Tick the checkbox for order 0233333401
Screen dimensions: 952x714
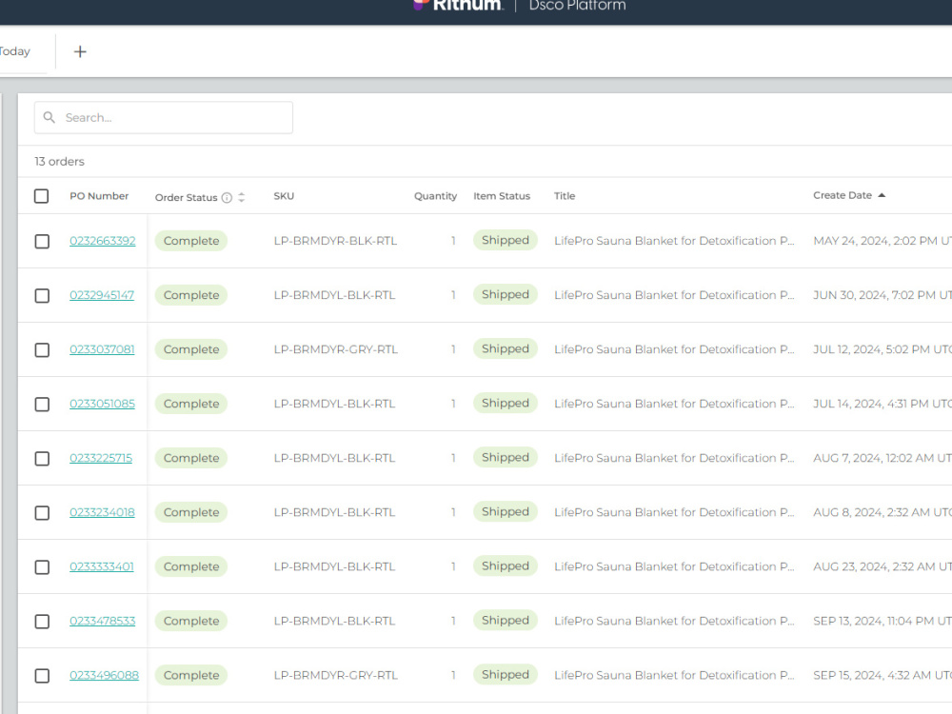(42, 567)
